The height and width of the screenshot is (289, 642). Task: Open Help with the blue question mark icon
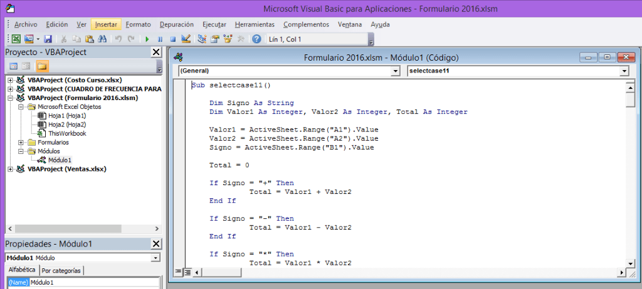(x=256, y=39)
